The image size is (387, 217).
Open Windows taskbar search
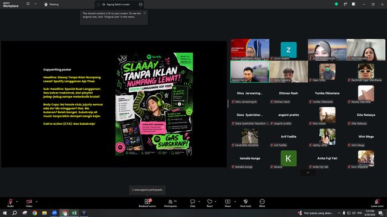tap(15, 213)
